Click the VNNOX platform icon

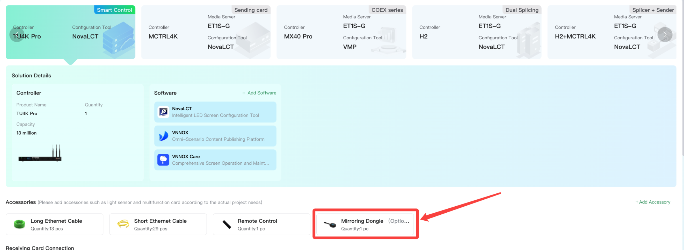(163, 136)
